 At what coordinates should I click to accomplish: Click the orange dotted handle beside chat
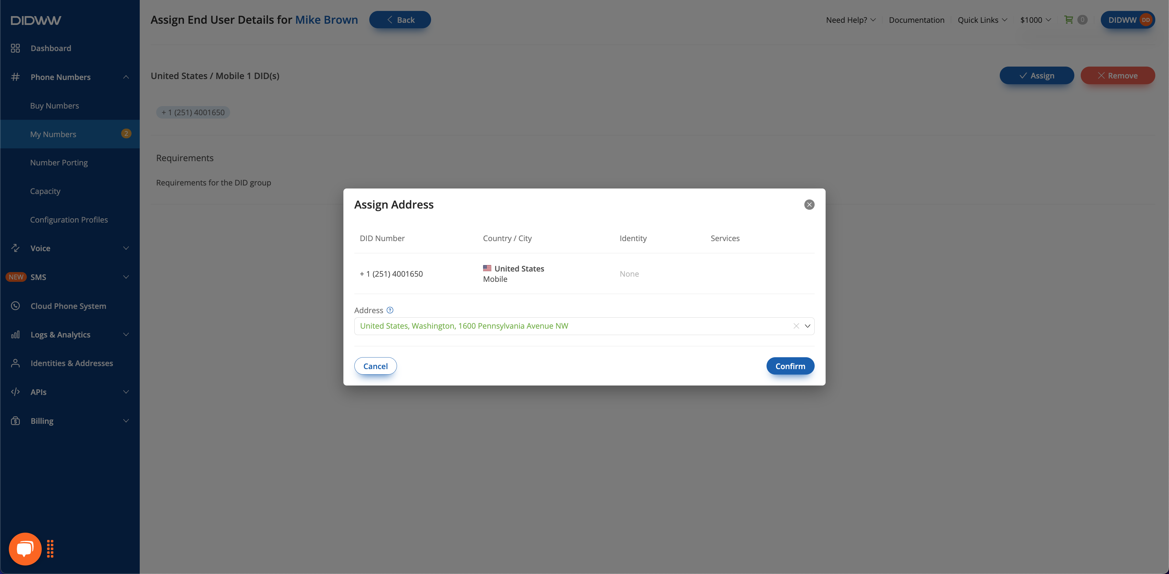click(x=50, y=549)
